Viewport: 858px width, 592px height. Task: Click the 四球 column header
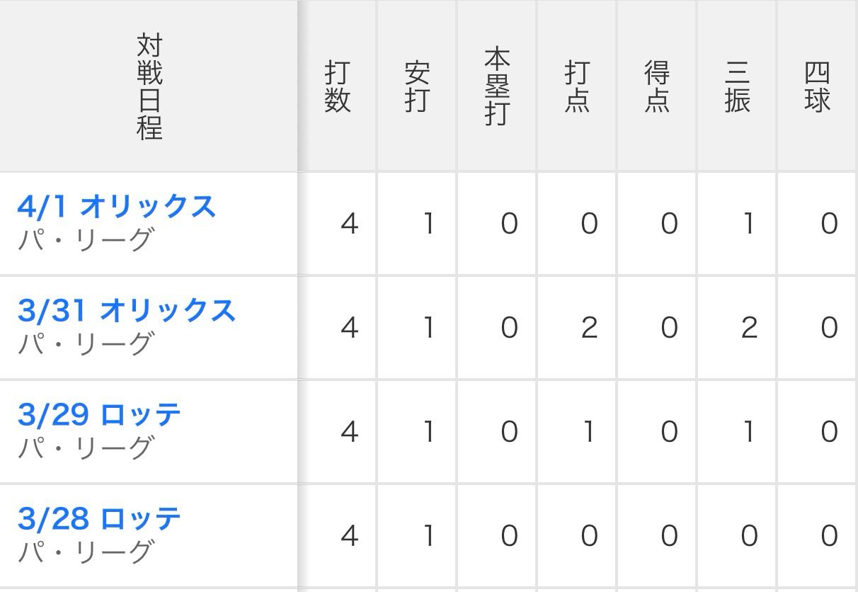817,87
